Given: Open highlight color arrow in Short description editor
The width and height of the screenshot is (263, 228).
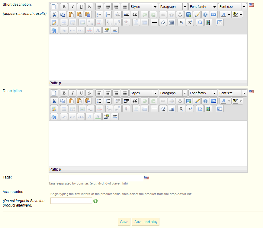Looking at the screenshot, I should coord(241,14).
